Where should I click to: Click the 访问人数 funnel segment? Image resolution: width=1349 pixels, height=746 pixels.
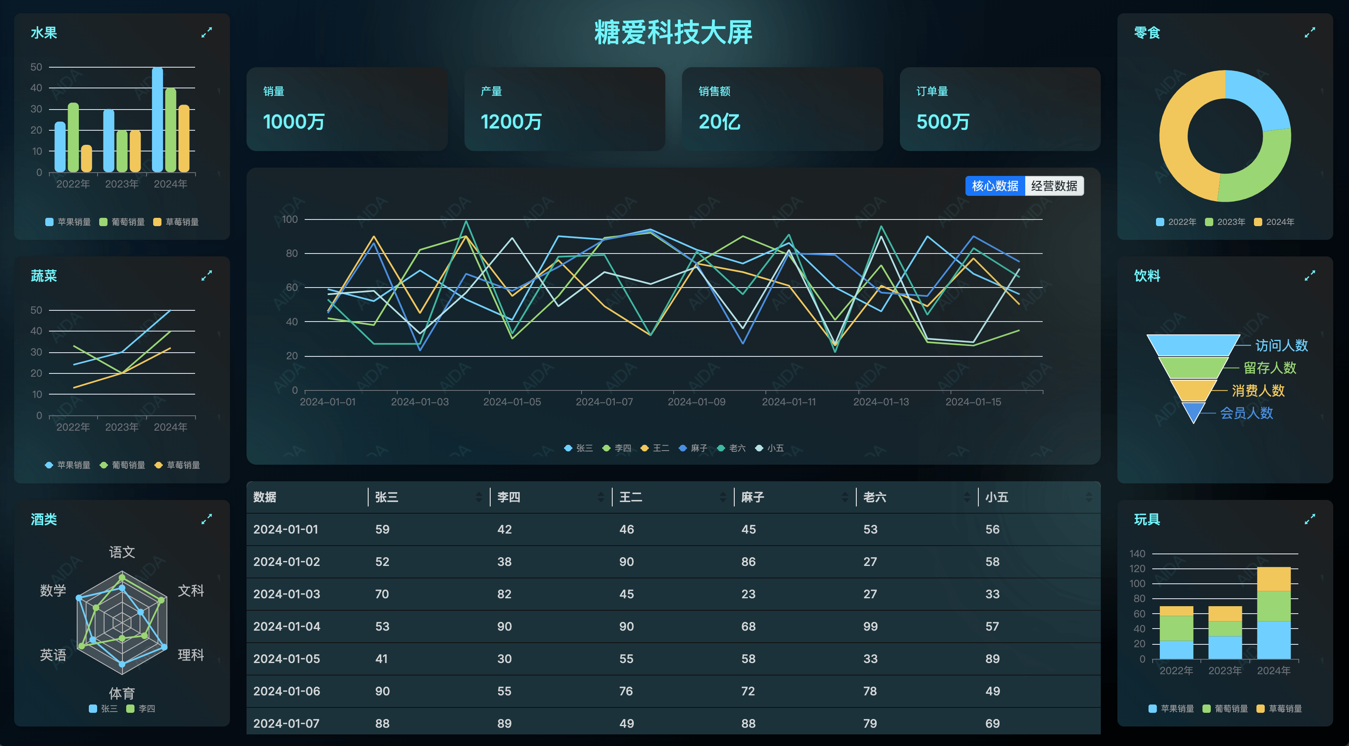tap(1193, 345)
